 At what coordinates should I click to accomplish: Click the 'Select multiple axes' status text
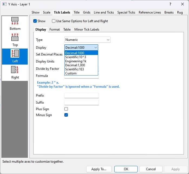[x=33, y=162]
